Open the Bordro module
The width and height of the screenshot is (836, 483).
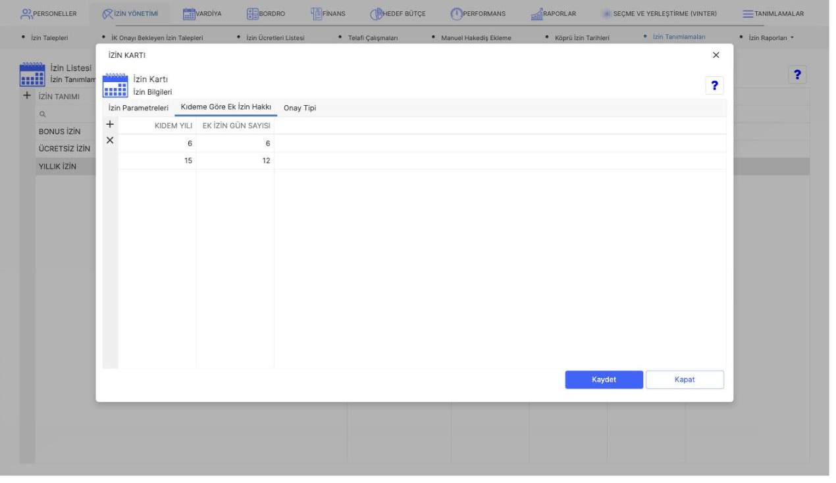tap(266, 13)
